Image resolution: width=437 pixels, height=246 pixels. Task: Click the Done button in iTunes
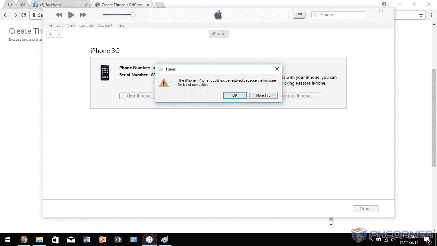coord(365,209)
